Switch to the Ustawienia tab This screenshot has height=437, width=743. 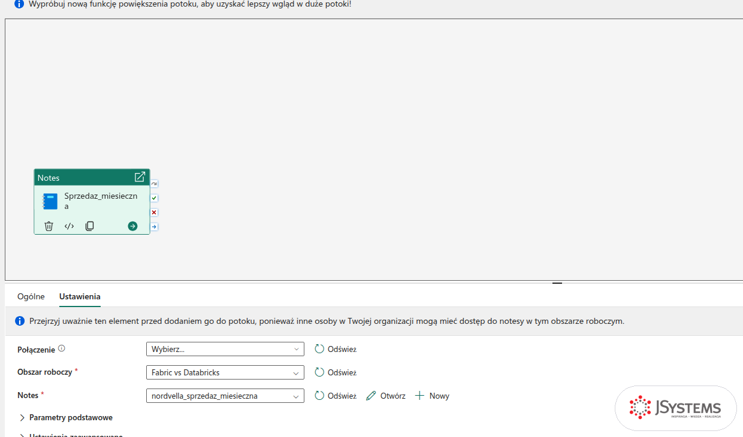coord(80,296)
